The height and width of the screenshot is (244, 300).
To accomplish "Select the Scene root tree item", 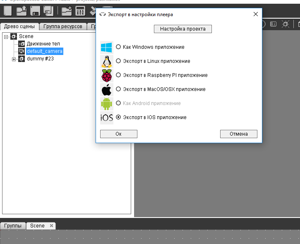I will tap(26, 36).
